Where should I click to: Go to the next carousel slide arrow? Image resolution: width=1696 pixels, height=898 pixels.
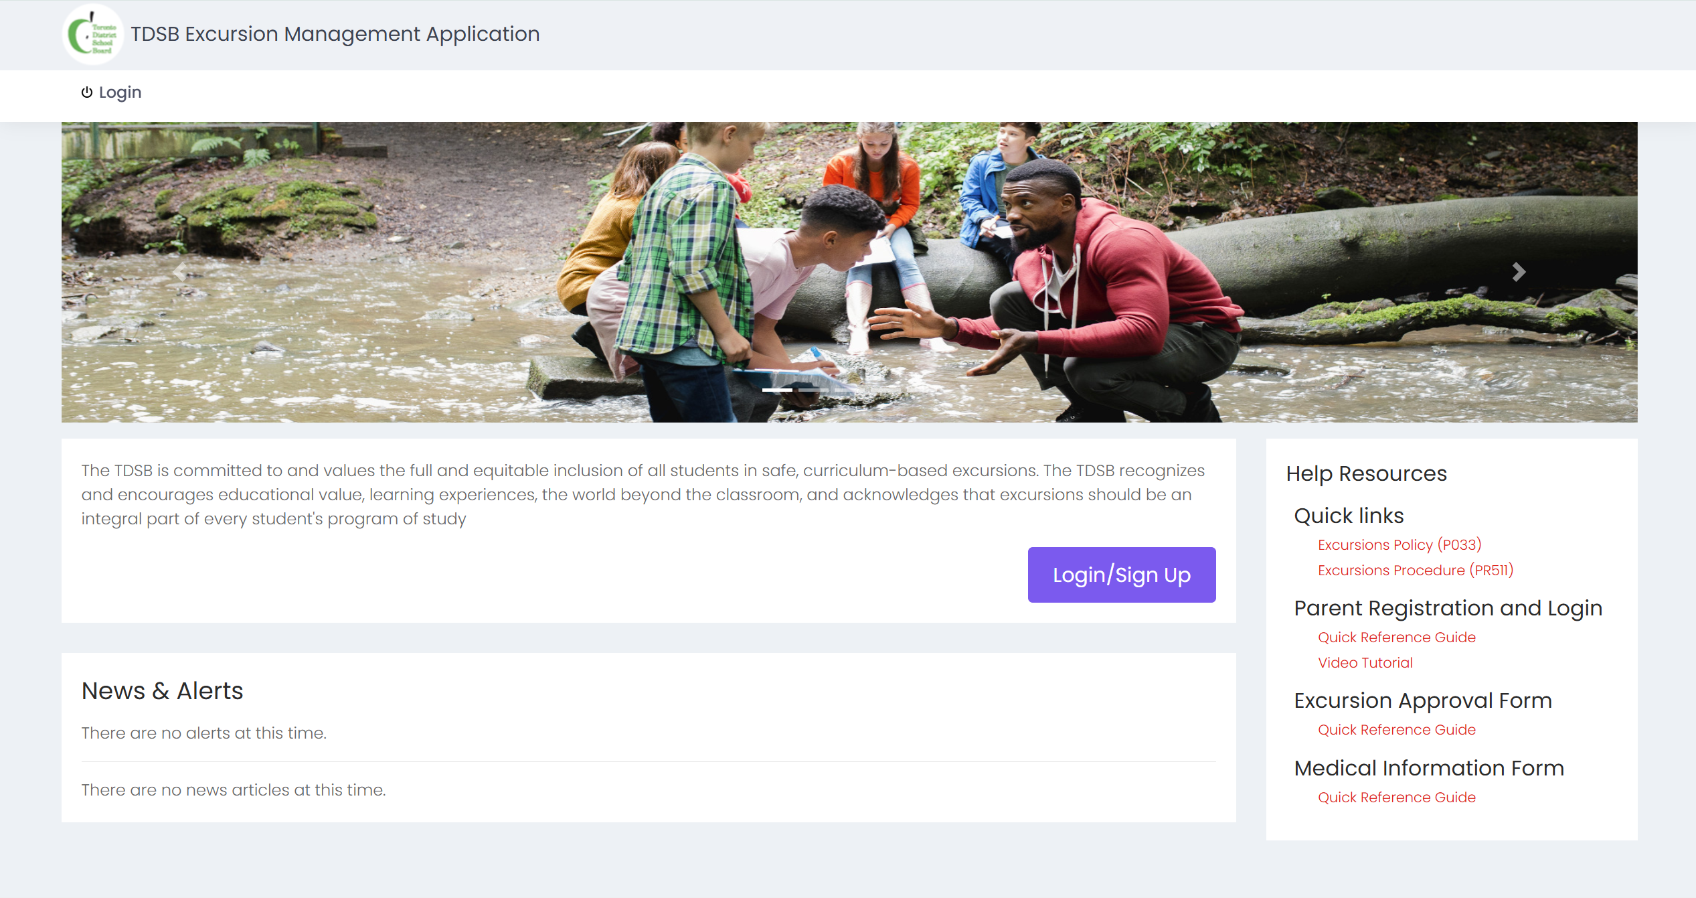[x=1519, y=271]
